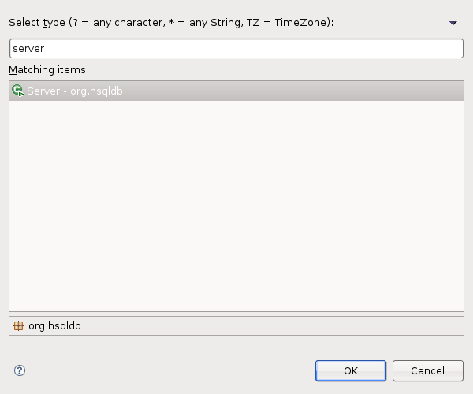Click empty space in the matching items list
Viewport: 473px width, 394px height.
point(236,205)
